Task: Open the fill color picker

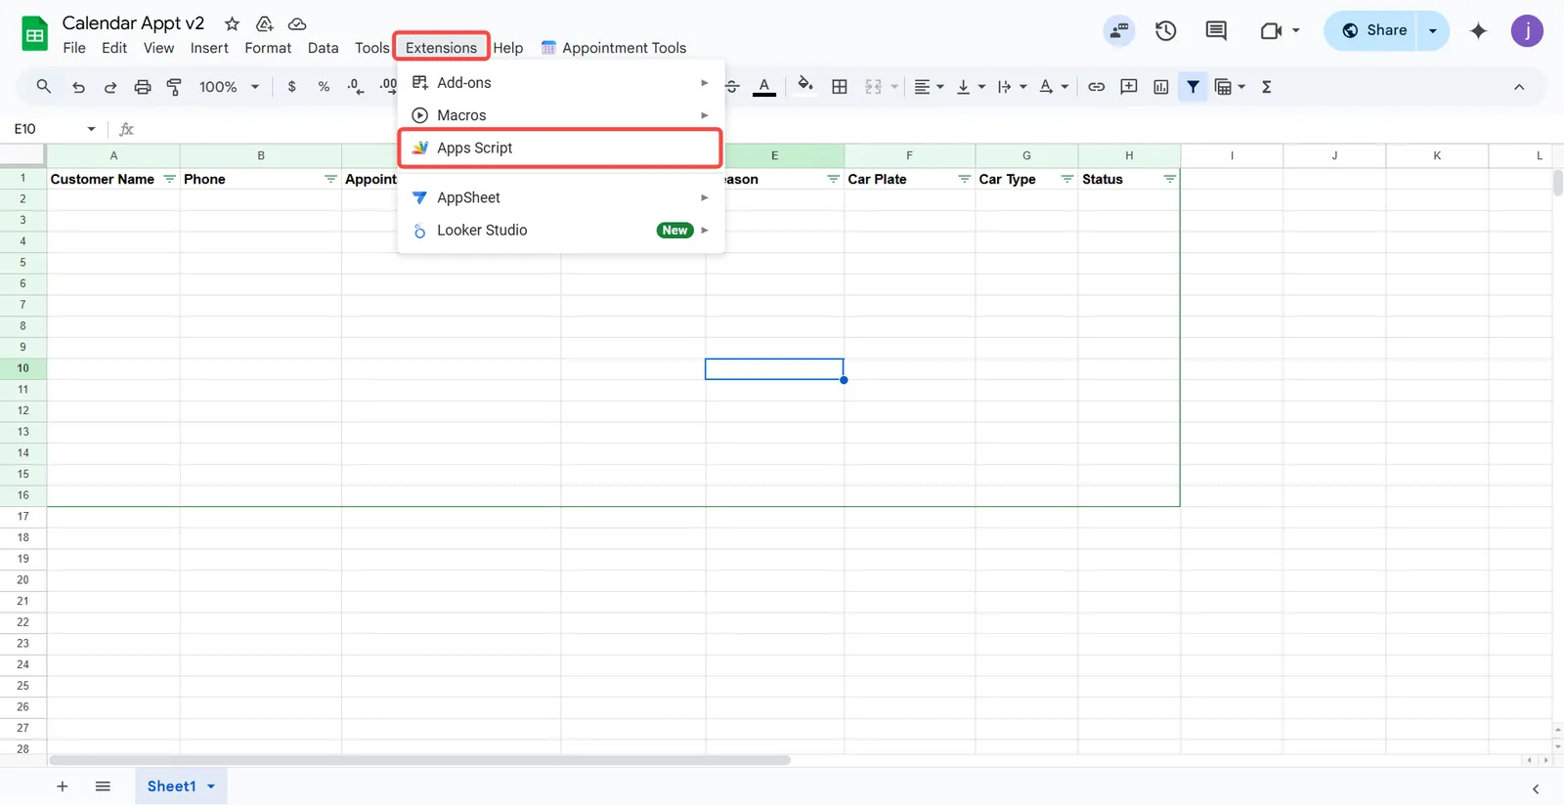Action: point(805,87)
